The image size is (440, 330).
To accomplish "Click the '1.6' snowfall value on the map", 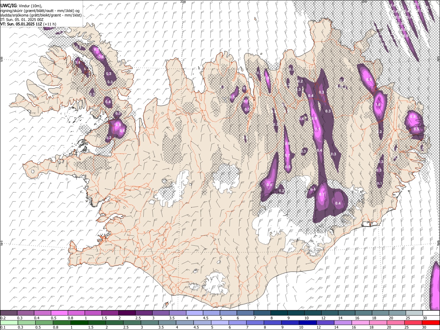I will pos(378,105).
